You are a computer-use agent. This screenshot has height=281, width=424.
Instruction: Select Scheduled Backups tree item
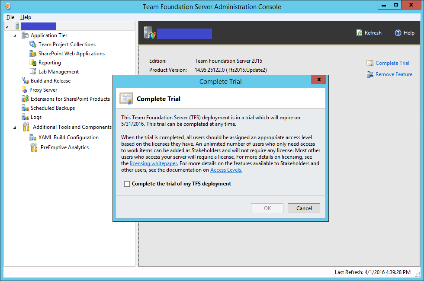point(53,108)
